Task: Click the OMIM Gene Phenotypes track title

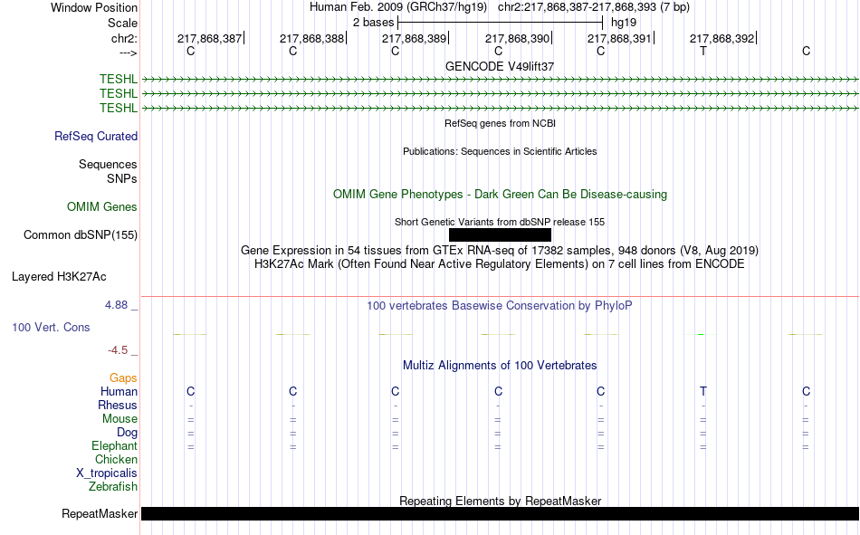Action: click(x=500, y=195)
